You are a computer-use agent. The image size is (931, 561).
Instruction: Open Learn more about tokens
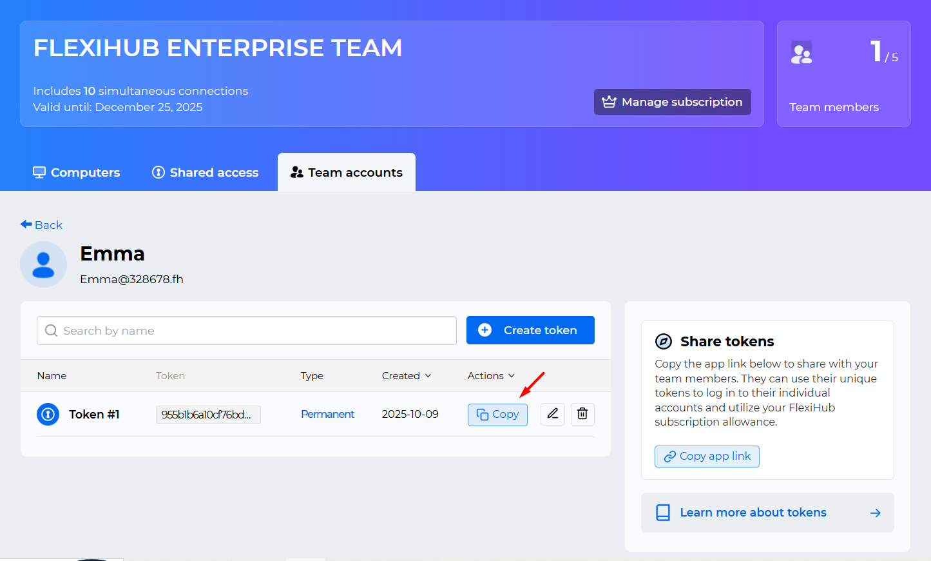pos(767,513)
